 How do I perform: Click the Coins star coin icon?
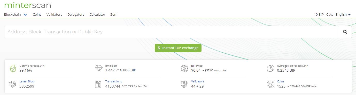click(270, 84)
